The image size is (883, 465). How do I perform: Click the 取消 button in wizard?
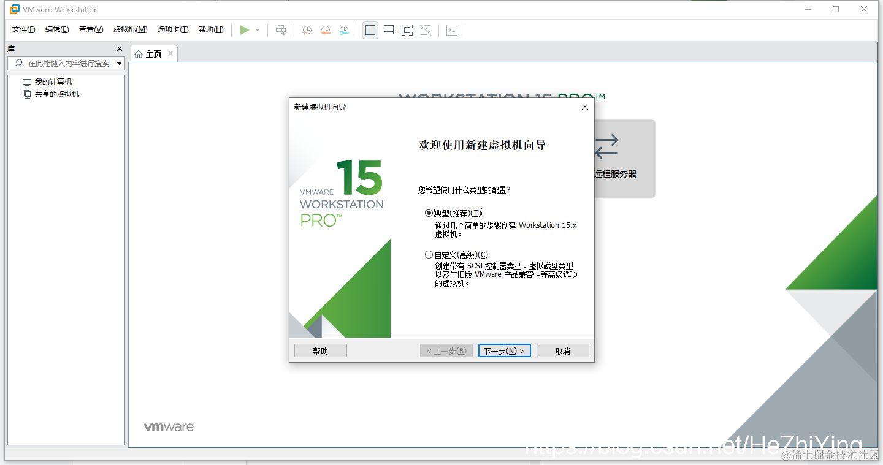563,350
